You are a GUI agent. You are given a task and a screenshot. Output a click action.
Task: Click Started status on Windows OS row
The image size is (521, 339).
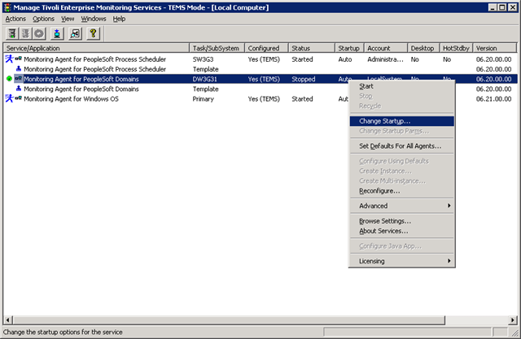click(x=302, y=99)
